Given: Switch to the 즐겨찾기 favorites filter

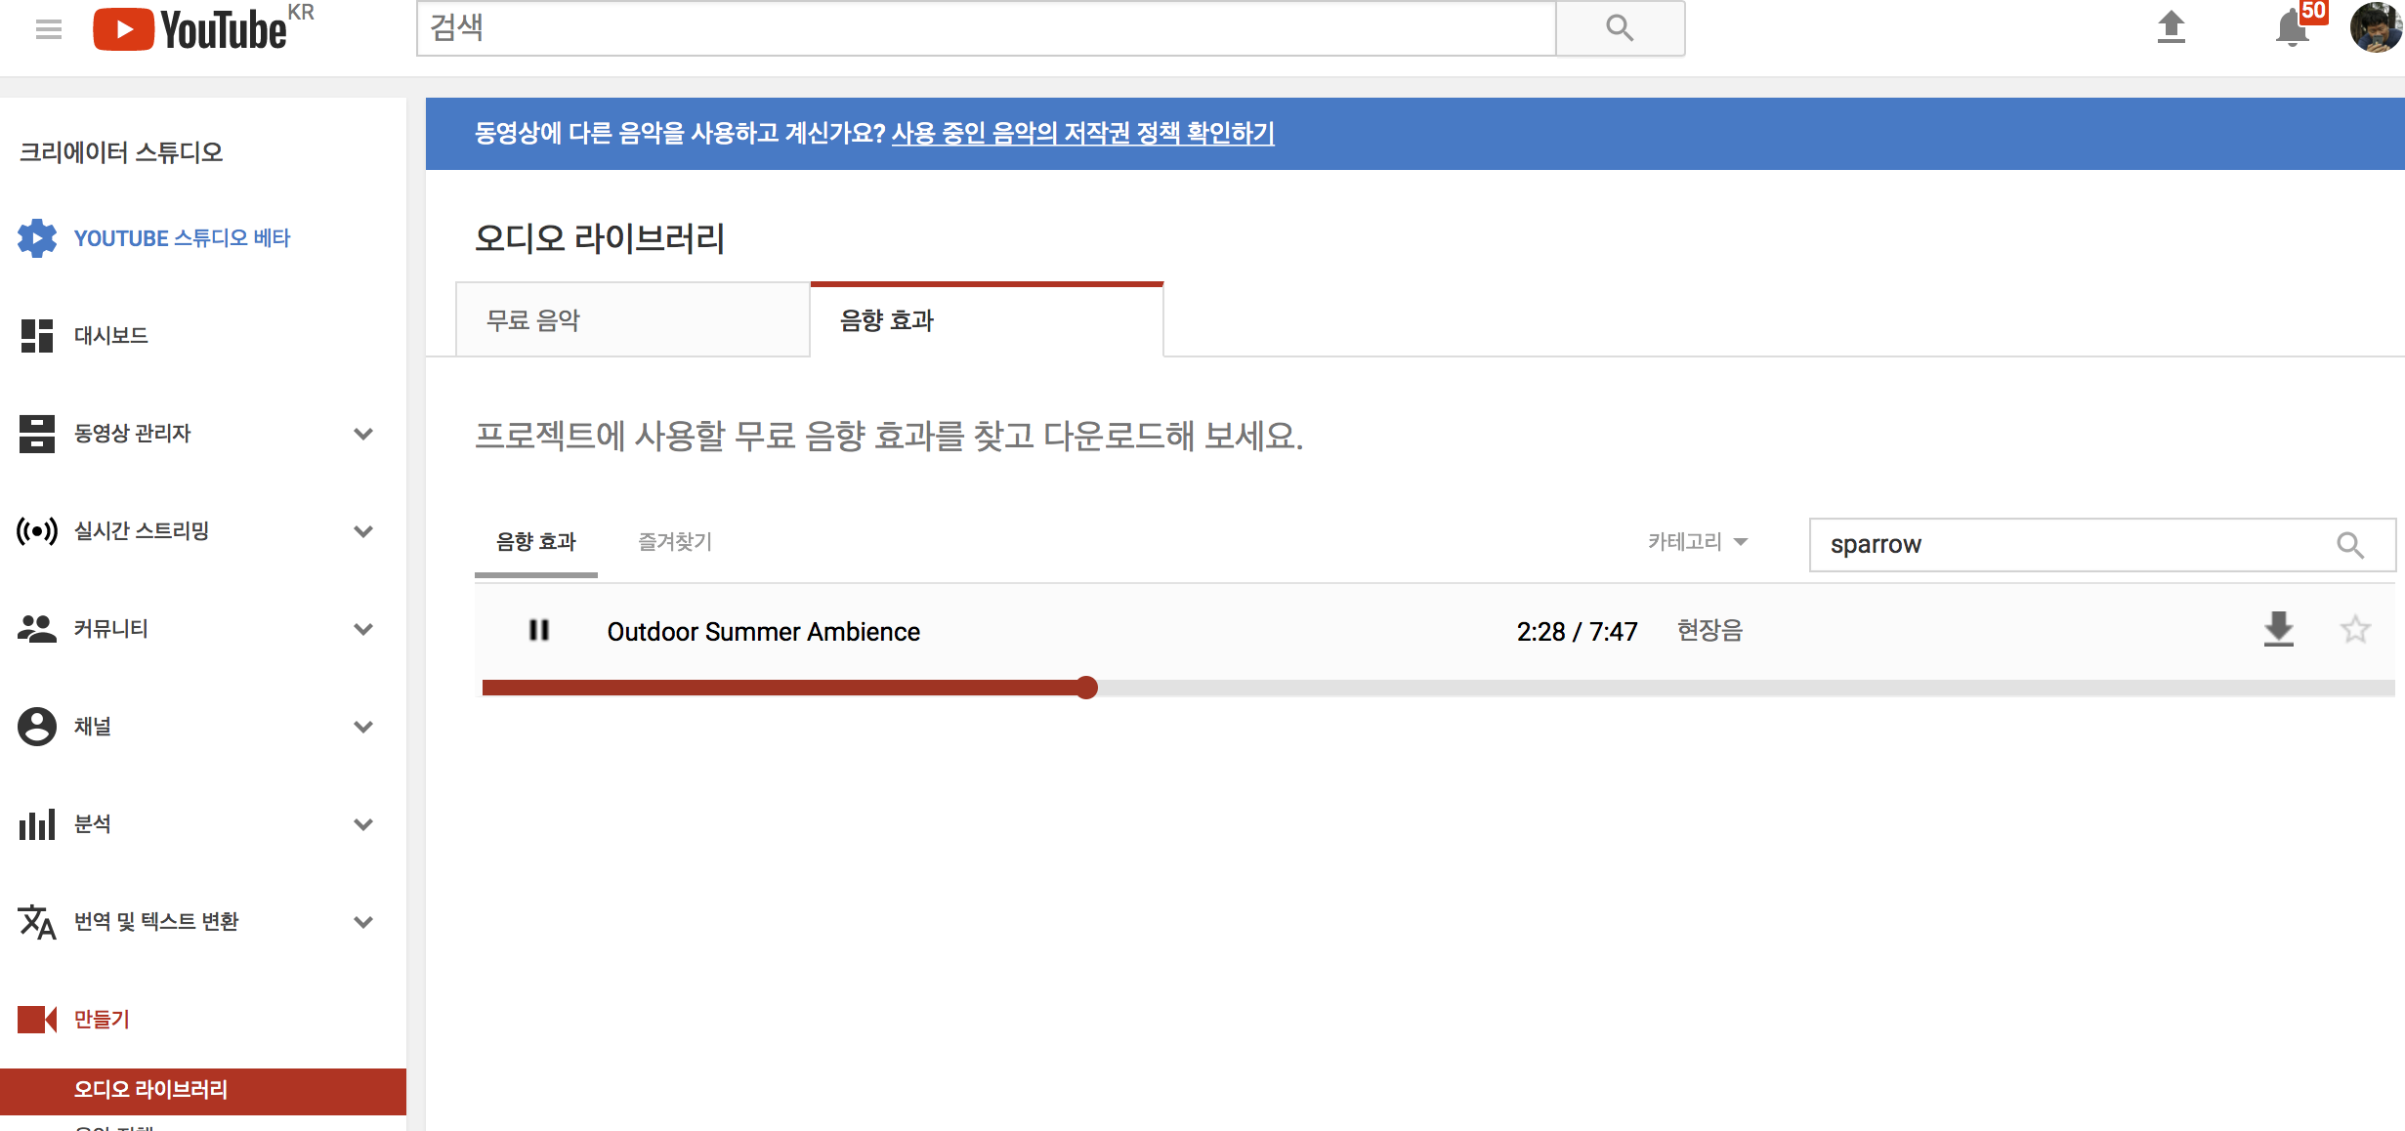Looking at the screenshot, I should point(675,542).
